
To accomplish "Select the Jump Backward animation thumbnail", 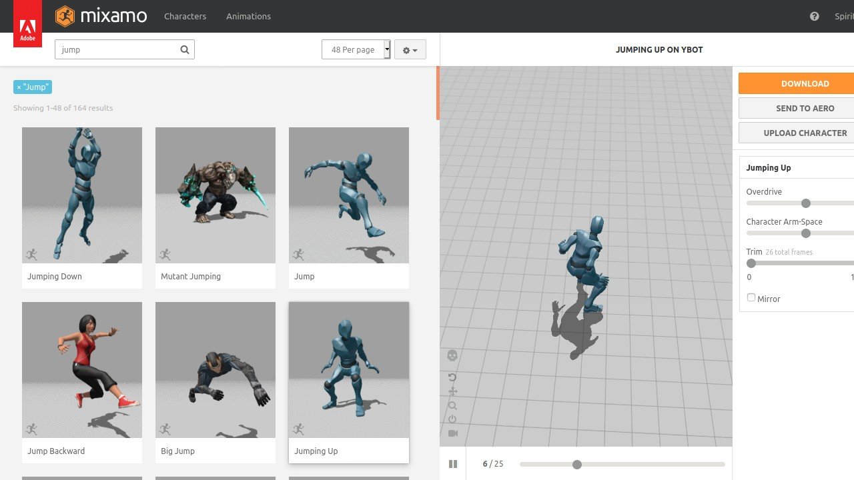I will [x=81, y=369].
